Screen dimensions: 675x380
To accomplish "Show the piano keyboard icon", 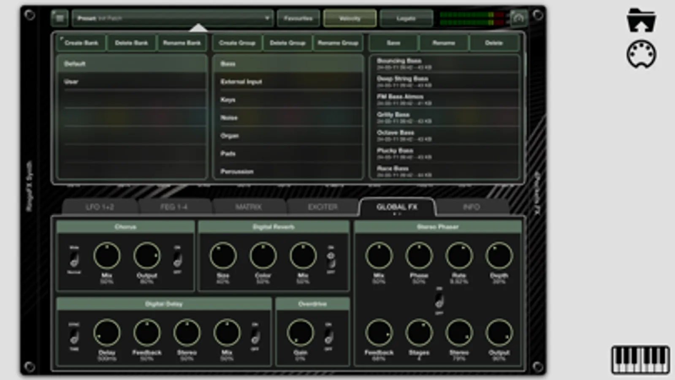I will [x=640, y=359].
